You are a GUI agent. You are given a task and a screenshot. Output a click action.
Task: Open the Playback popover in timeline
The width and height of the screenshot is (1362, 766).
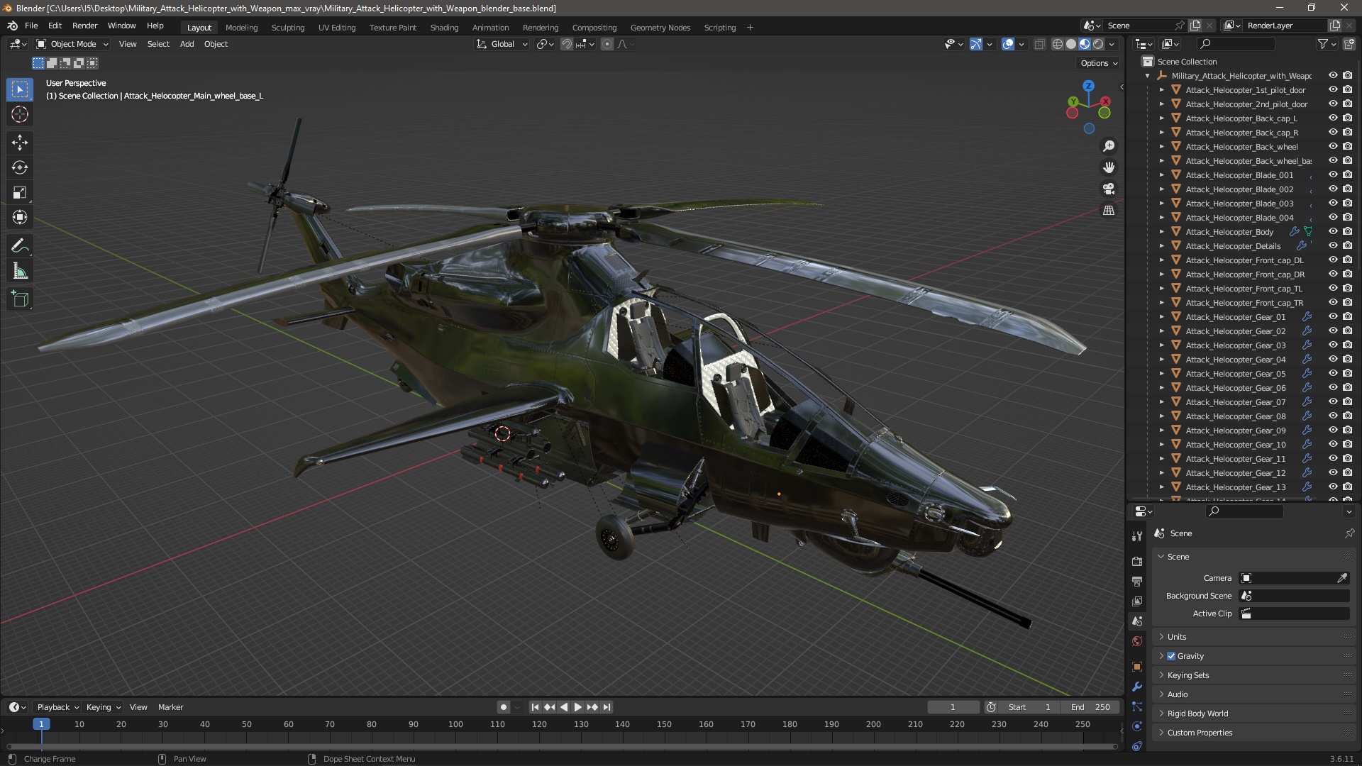coord(57,707)
